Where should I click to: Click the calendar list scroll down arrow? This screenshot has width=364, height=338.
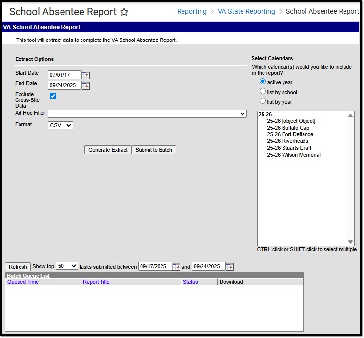point(350,242)
